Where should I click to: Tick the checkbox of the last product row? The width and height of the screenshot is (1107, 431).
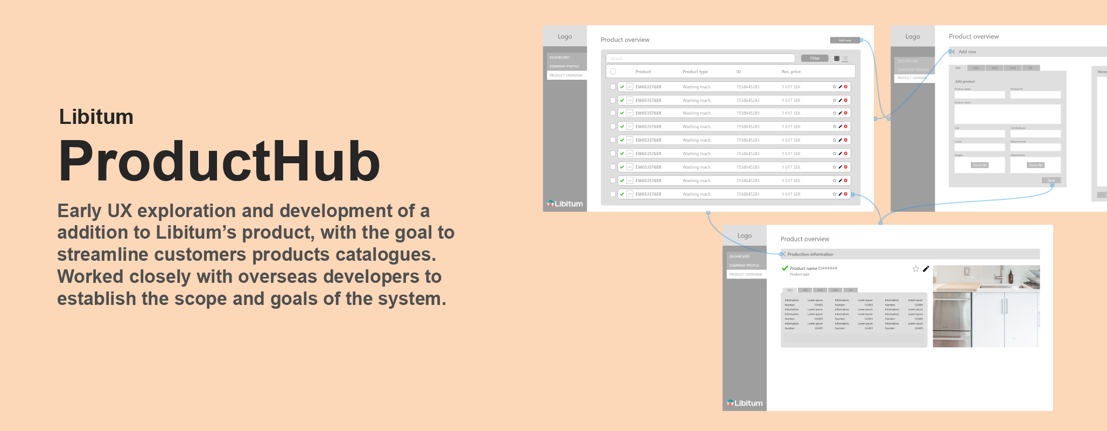tap(613, 194)
